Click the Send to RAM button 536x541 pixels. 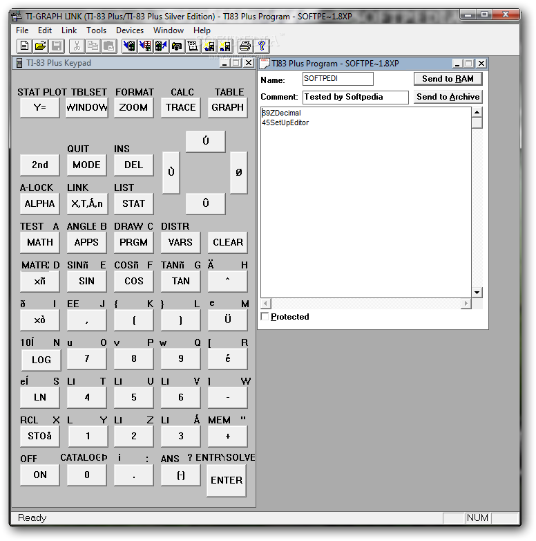[448, 79]
